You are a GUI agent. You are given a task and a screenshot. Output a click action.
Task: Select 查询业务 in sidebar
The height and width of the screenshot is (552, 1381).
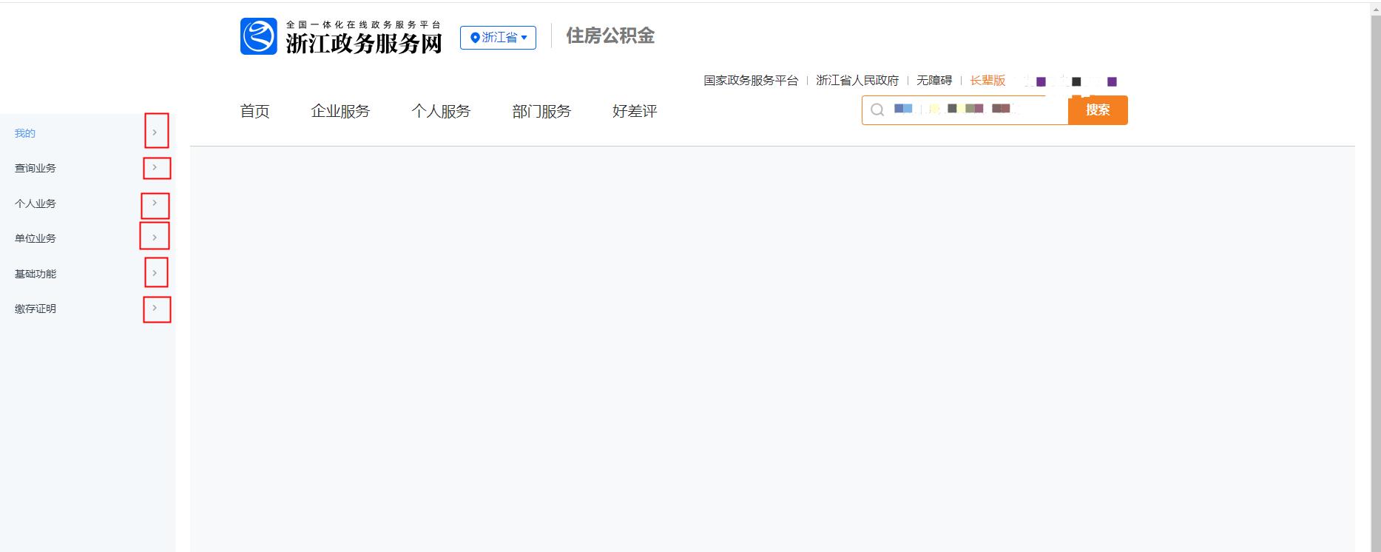36,168
